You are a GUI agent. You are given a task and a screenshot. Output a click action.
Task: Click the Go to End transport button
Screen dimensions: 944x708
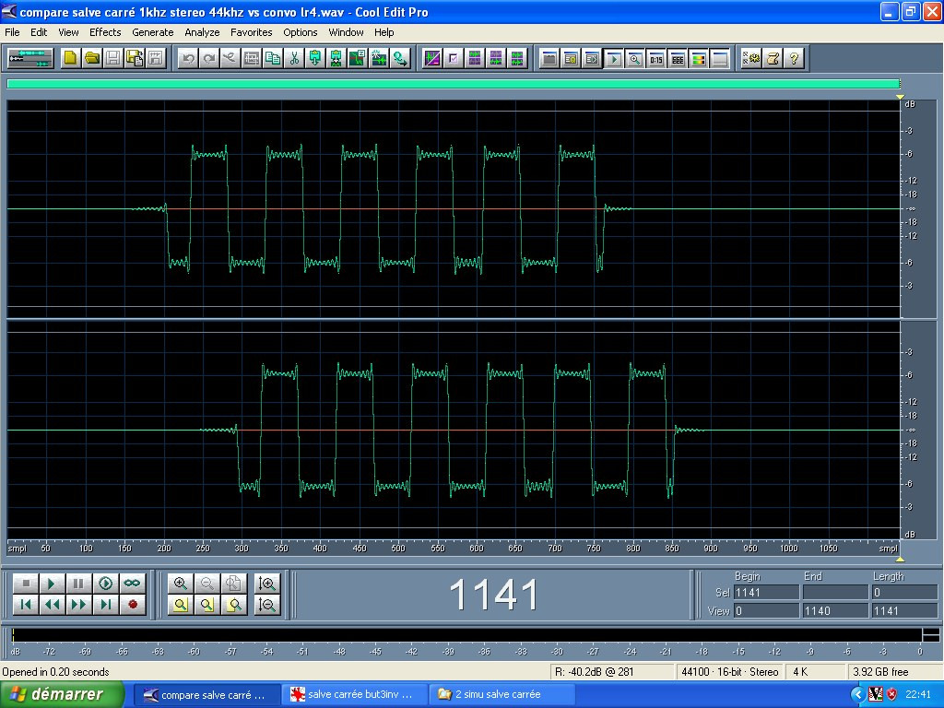(106, 605)
